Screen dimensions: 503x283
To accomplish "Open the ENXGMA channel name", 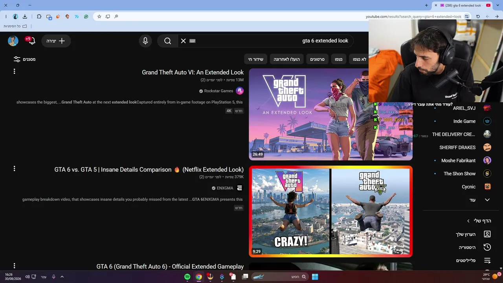I will point(225,188).
